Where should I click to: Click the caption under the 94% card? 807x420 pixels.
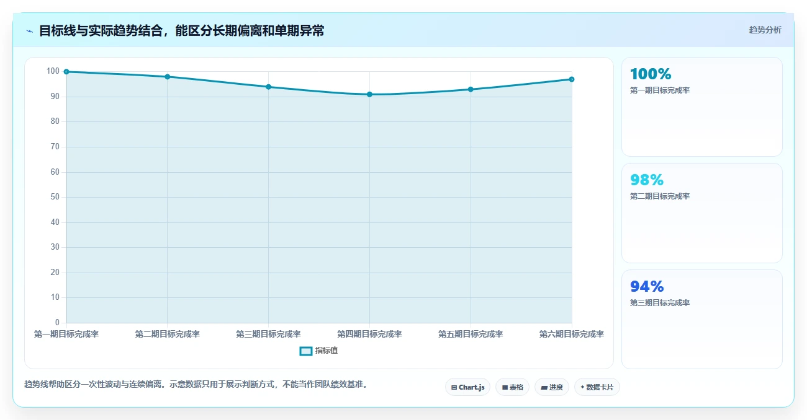(x=660, y=303)
